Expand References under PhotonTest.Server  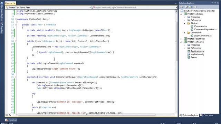tap(184, 48)
